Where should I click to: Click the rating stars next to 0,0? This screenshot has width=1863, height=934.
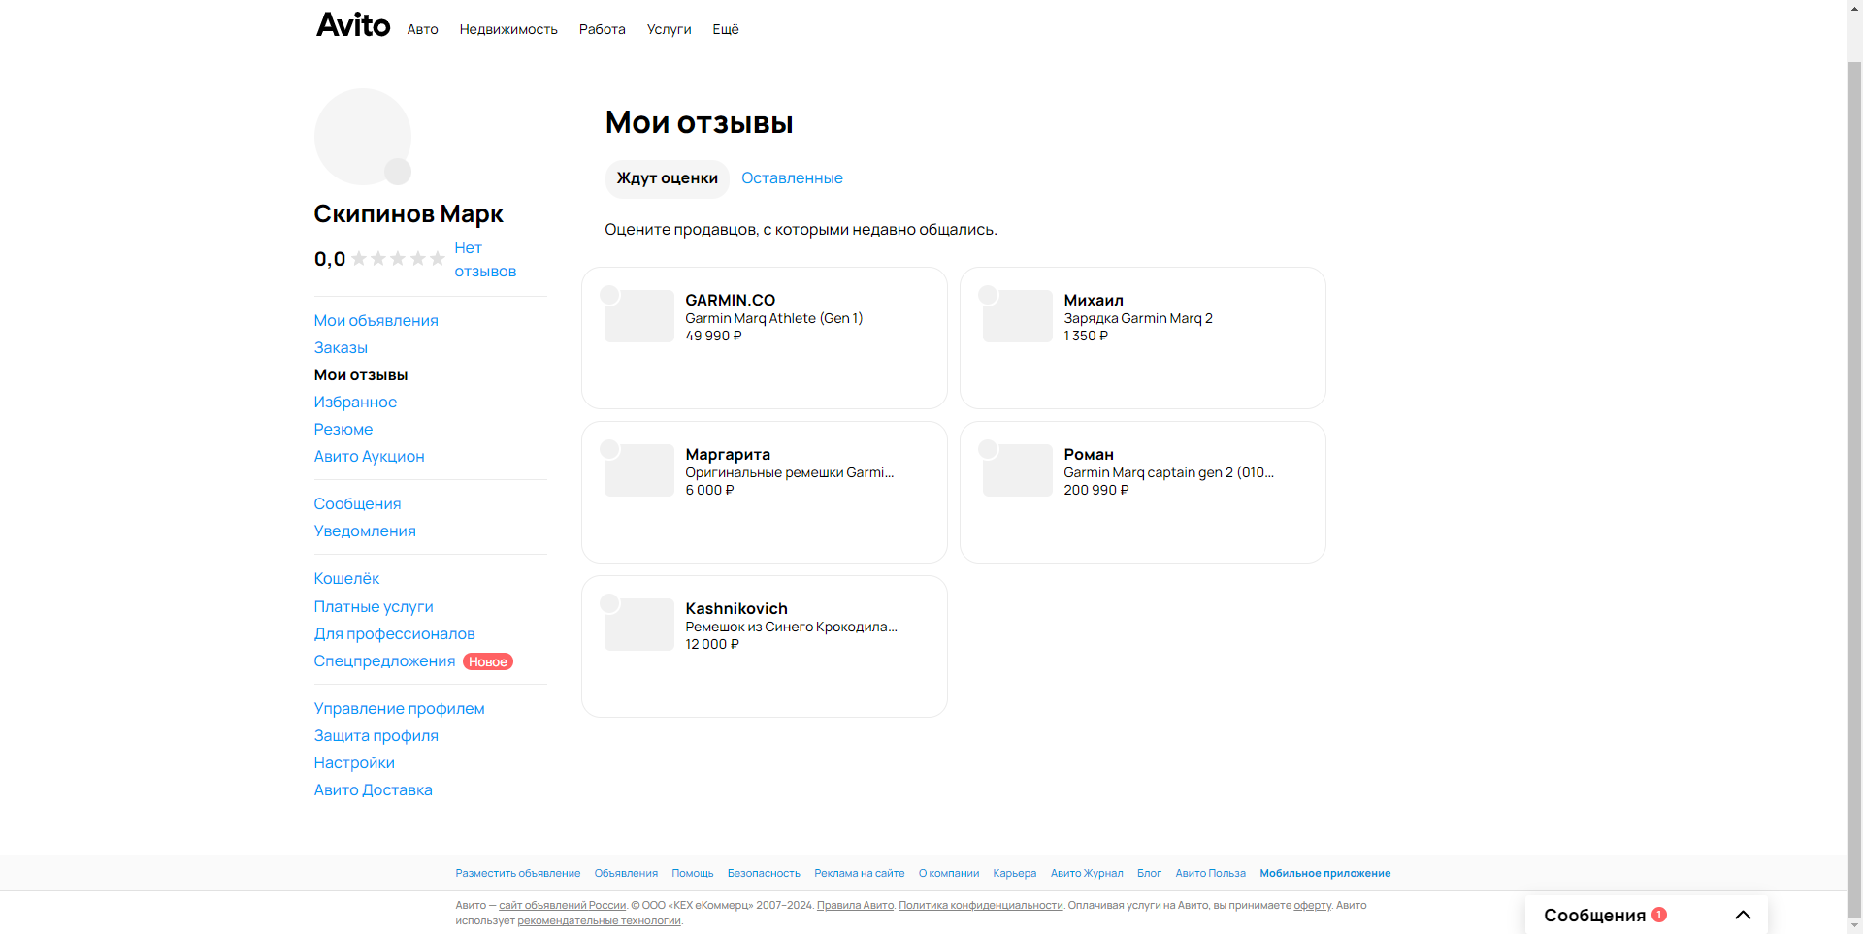398,259
